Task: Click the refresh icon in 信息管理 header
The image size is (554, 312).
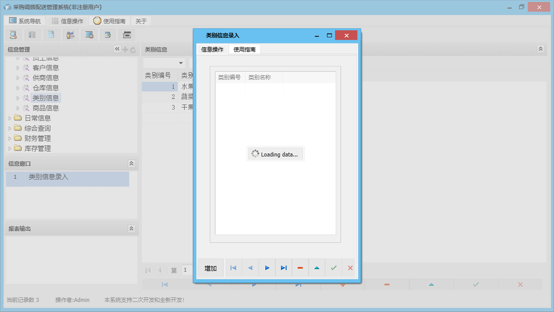Action: pyautogui.click(x=133, y=50)
